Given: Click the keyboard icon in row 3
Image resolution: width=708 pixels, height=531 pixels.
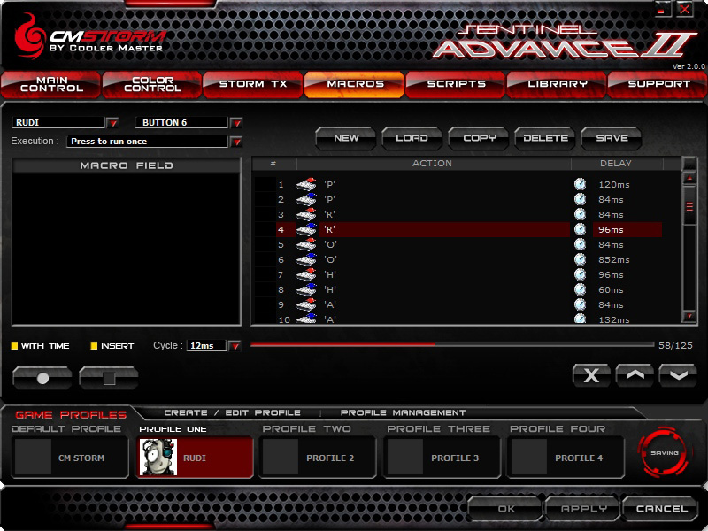Looking at the screenshot, I should (306, 214).
